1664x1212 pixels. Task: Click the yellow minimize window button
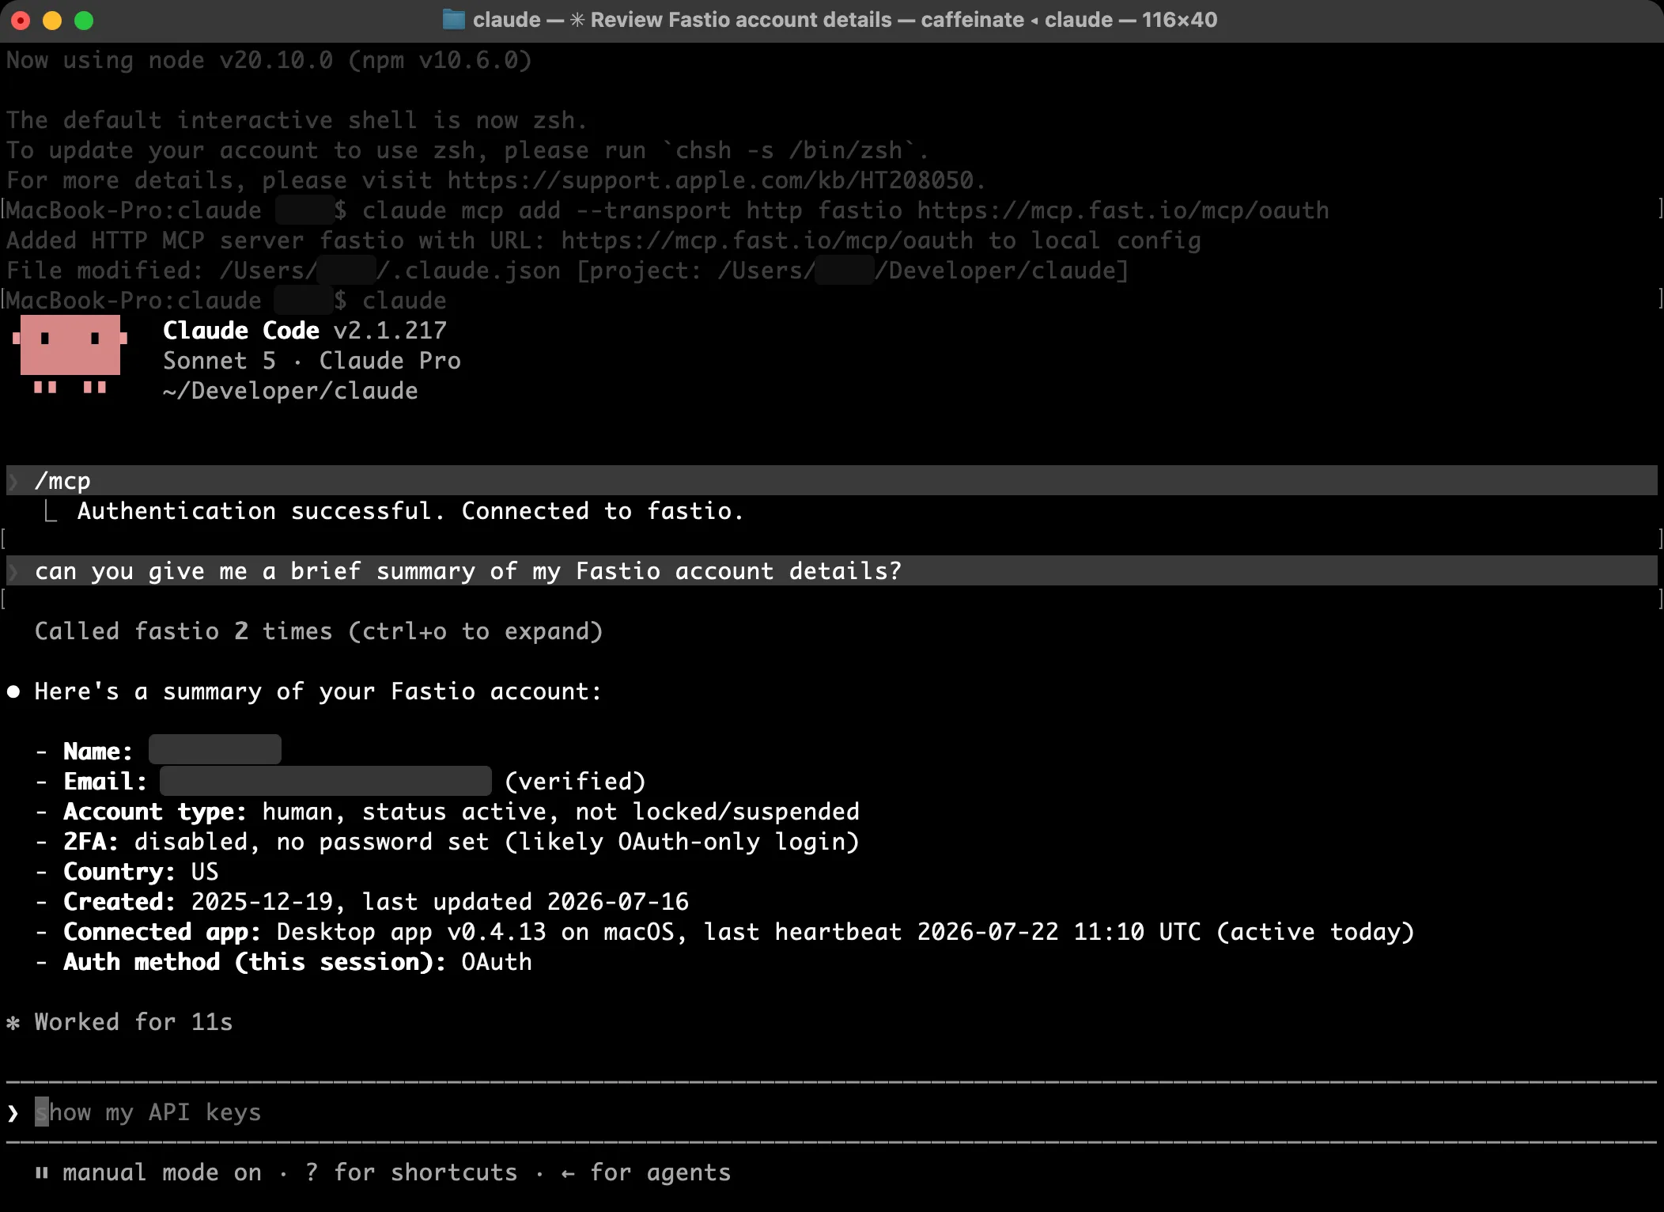point(52,21)
